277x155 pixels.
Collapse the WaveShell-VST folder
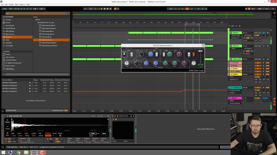coord(36,23)
